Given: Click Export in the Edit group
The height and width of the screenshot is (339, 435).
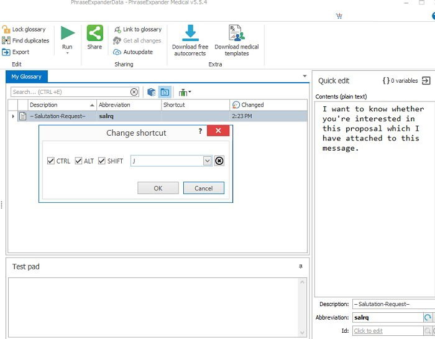Looking at the screenshot, I should point(16,52).
